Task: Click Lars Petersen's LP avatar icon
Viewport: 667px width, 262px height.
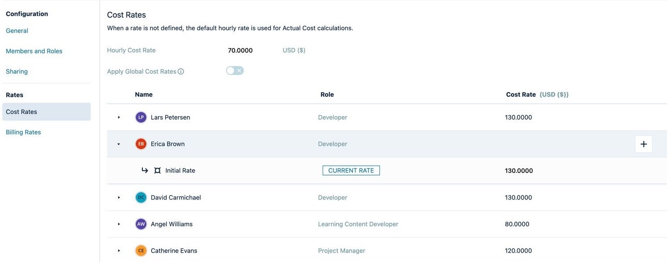Action: click(141, 117)
